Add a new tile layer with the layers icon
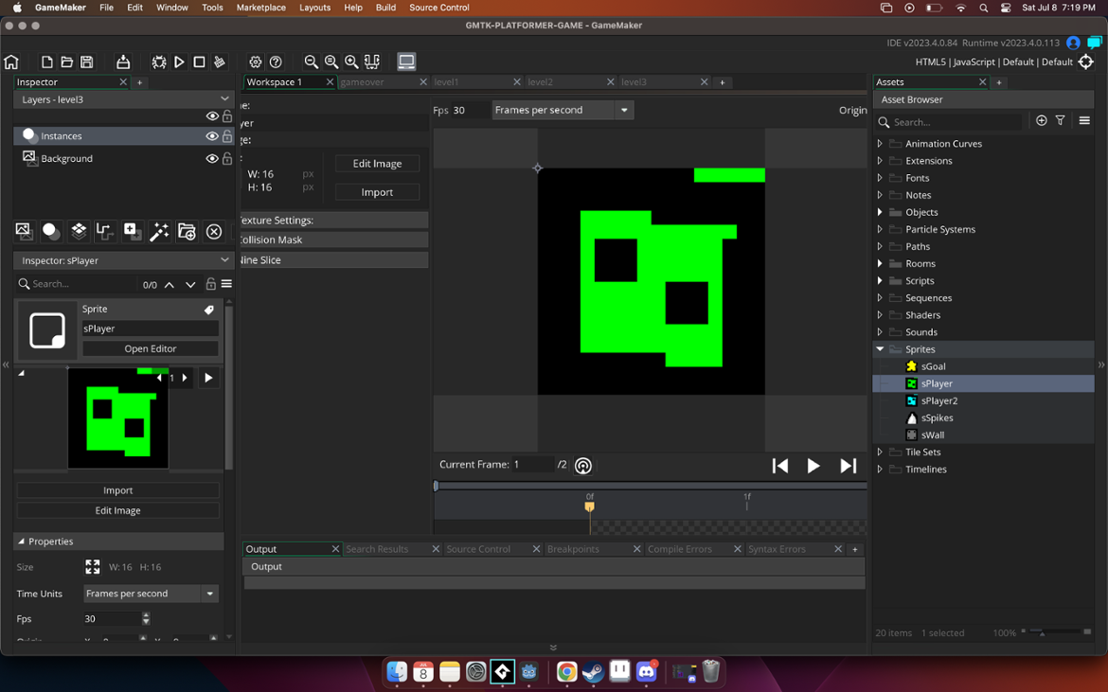1108x692 pixels. [79, 232]
